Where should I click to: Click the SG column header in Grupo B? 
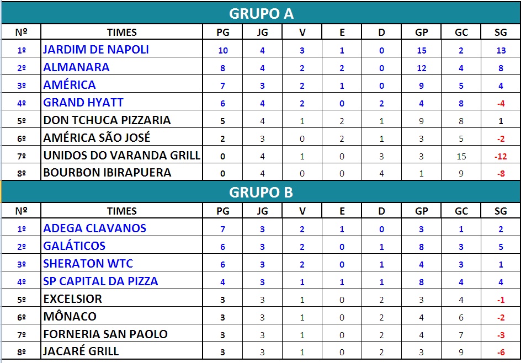point(501,211)
